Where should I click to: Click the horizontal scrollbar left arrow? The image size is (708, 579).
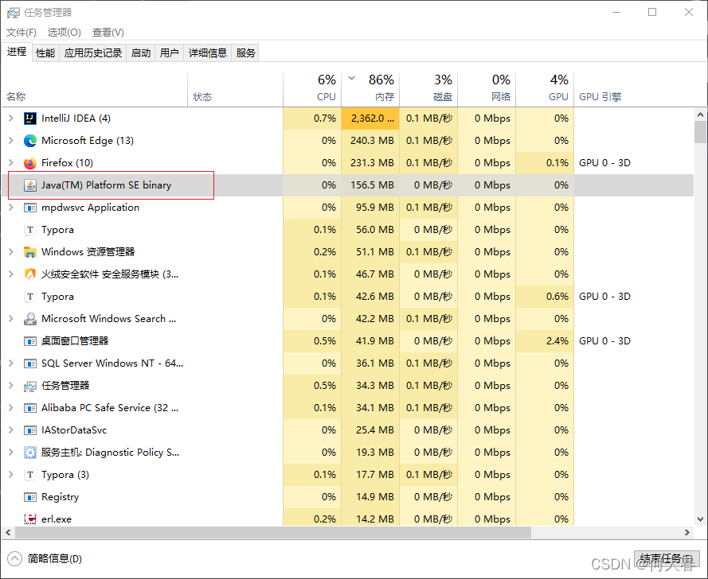pyautogui.click(x=8, y=533)
